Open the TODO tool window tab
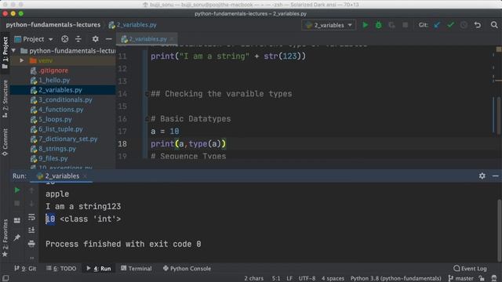This screenshot has width=502, height=282. (61, 269)
